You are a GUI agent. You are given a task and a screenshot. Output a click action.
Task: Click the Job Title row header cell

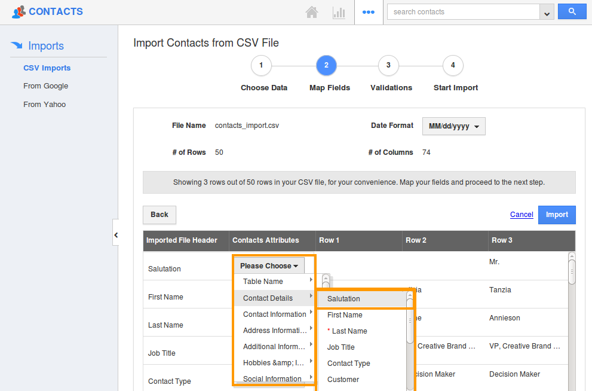tap(162, 353)
